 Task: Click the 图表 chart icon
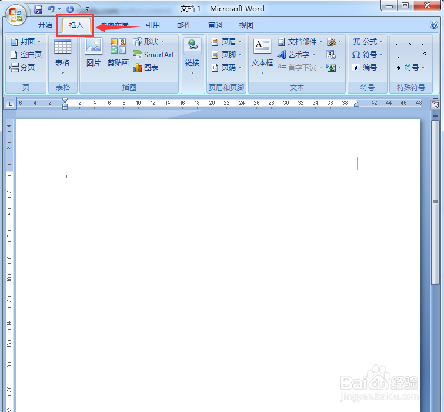click(x=145, y=68)
